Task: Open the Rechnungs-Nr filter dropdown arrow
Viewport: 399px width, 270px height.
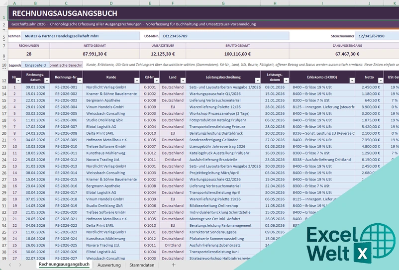Action: (x=80, y=81)
